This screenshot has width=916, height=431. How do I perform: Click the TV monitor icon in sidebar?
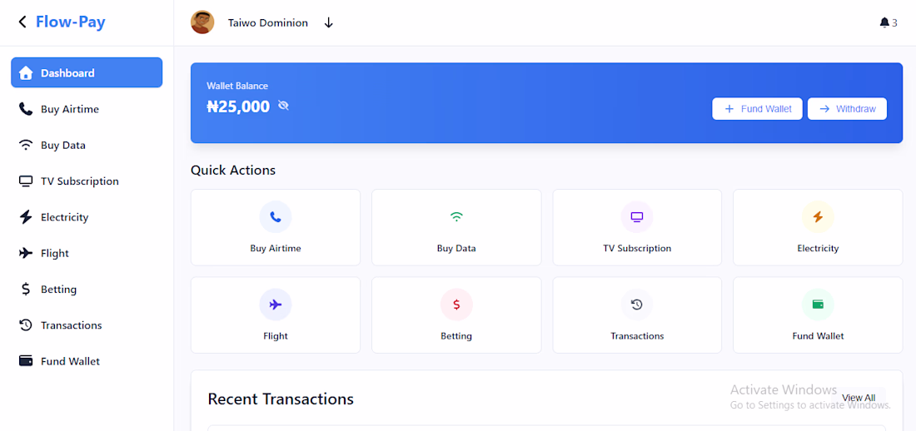coord(26,181)
